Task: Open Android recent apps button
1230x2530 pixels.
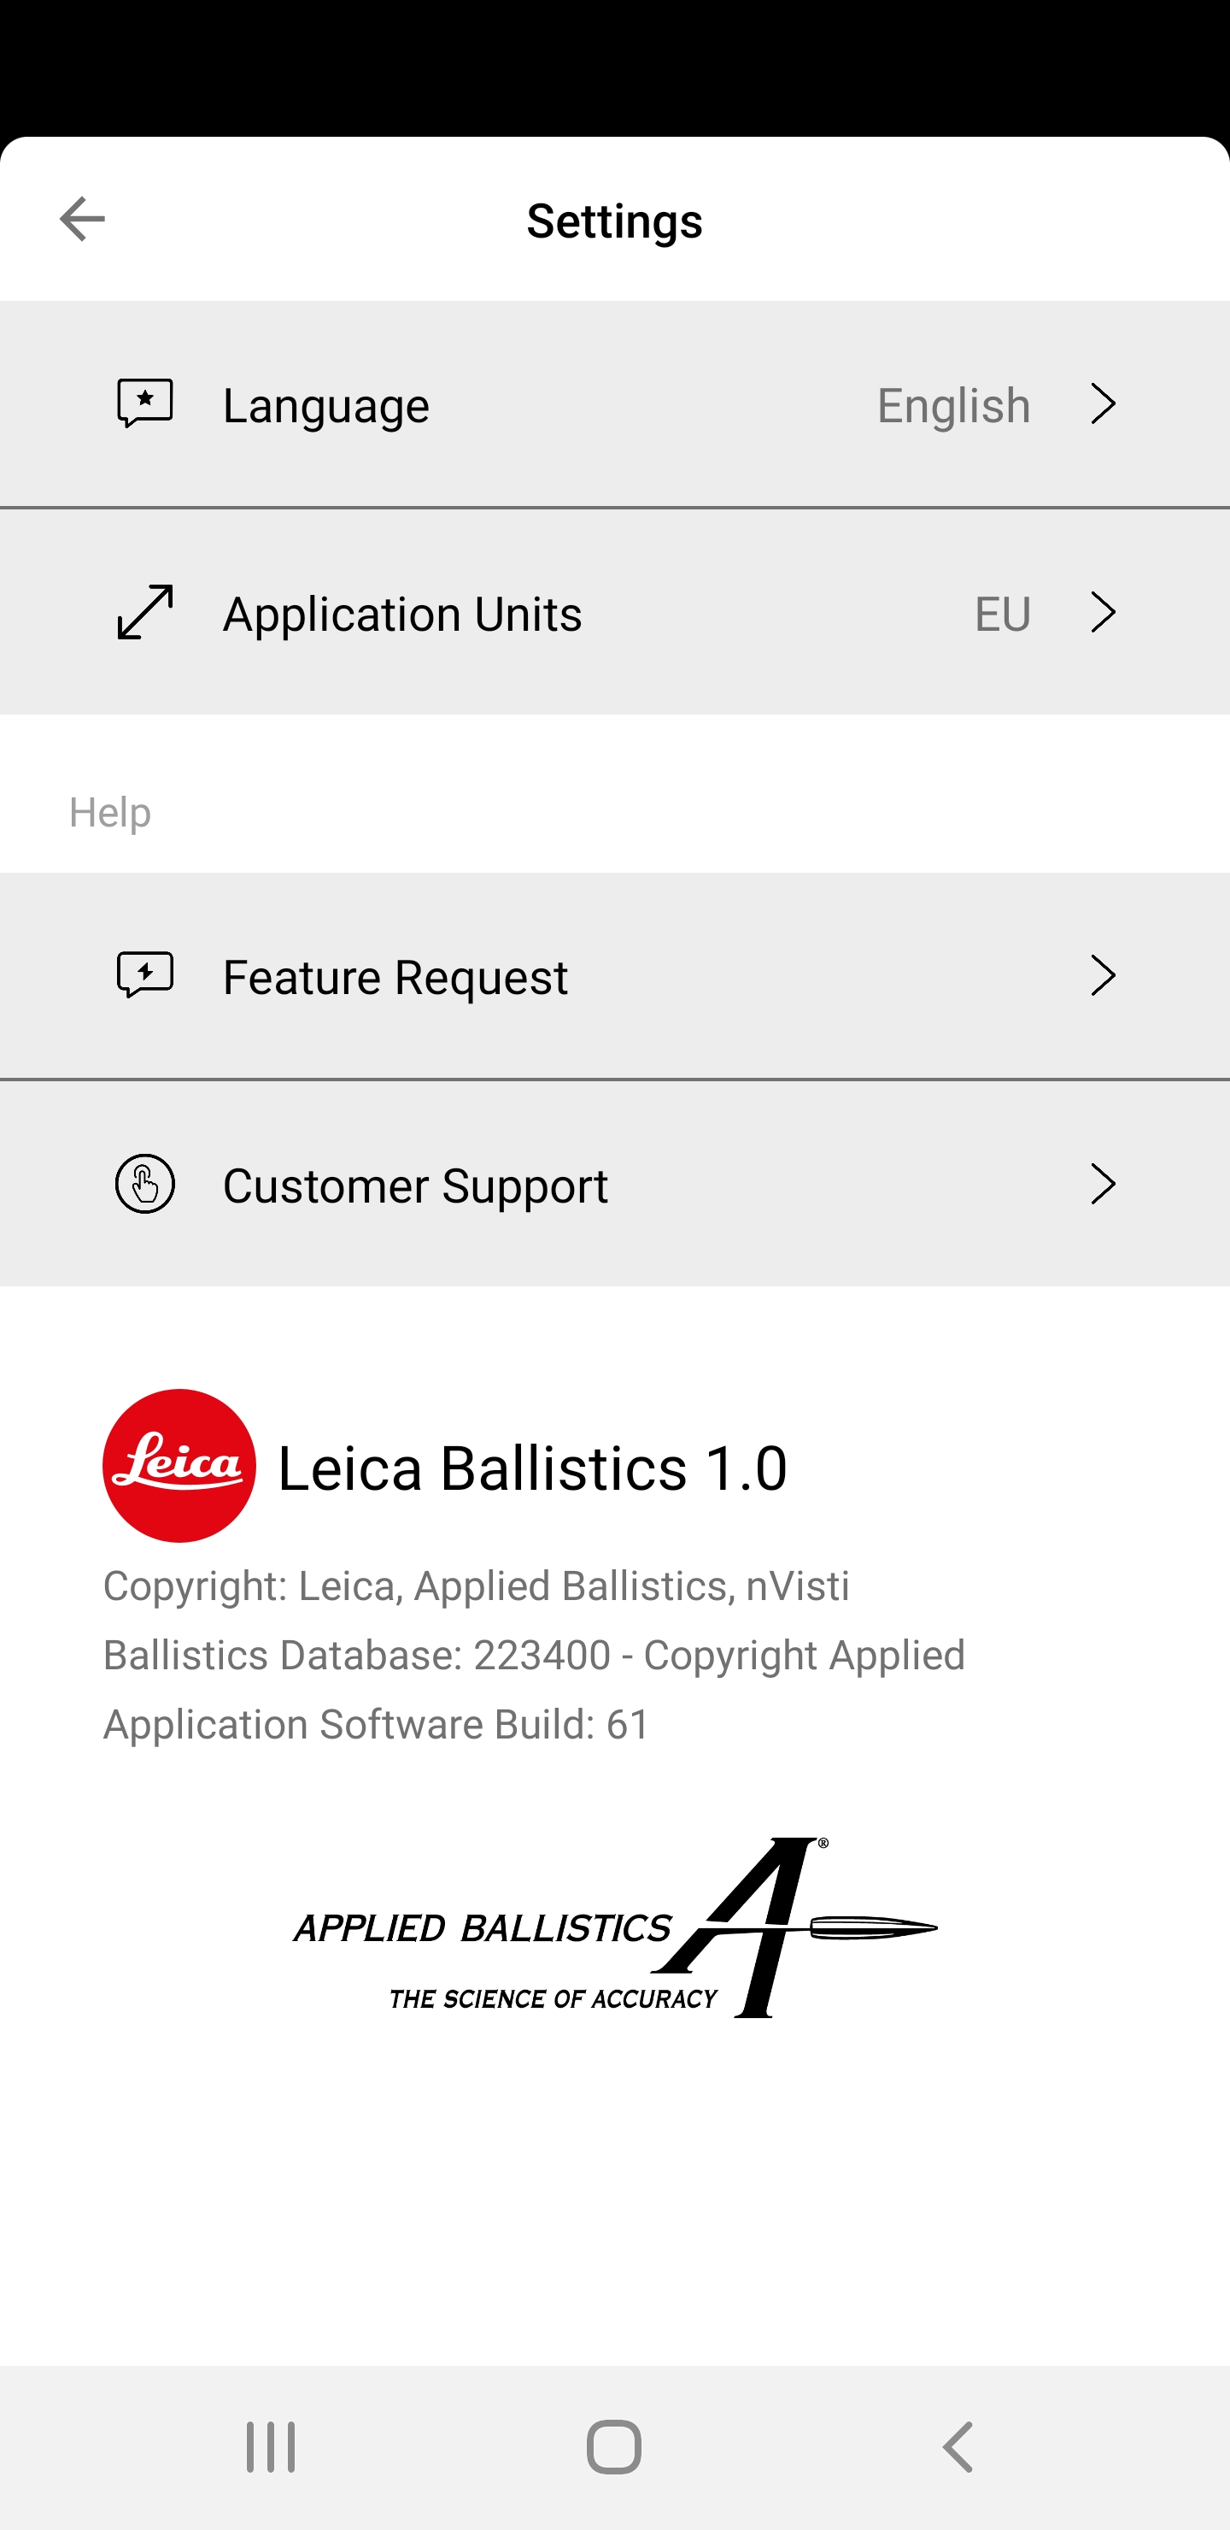Action: 271,2446
